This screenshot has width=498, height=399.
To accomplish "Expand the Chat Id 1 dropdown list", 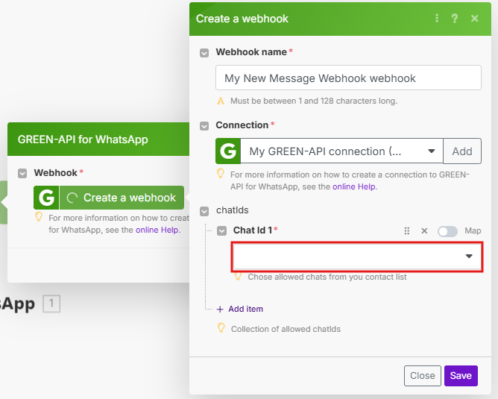I will click(x=469, y=257).
